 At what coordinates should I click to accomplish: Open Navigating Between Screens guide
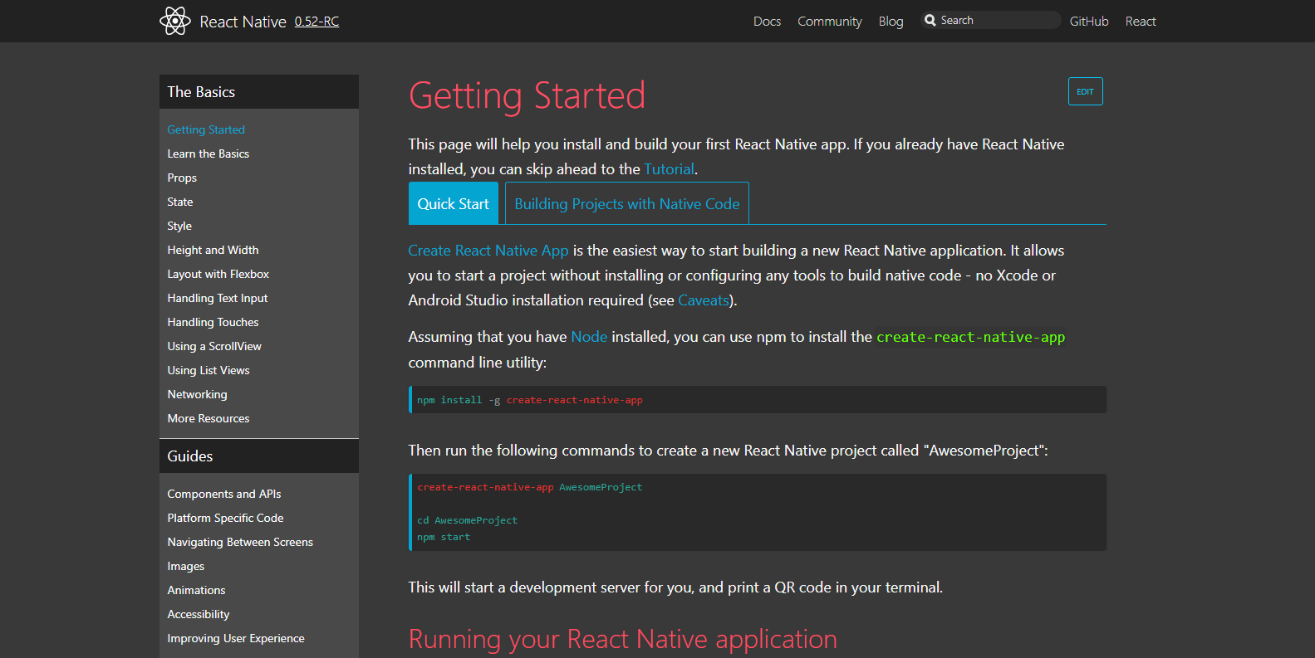(x=240, y=542)
